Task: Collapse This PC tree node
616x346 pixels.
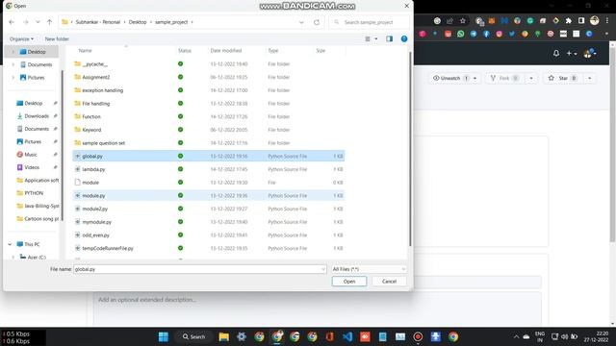Action: pyautogui.click(x=10, y=244)
